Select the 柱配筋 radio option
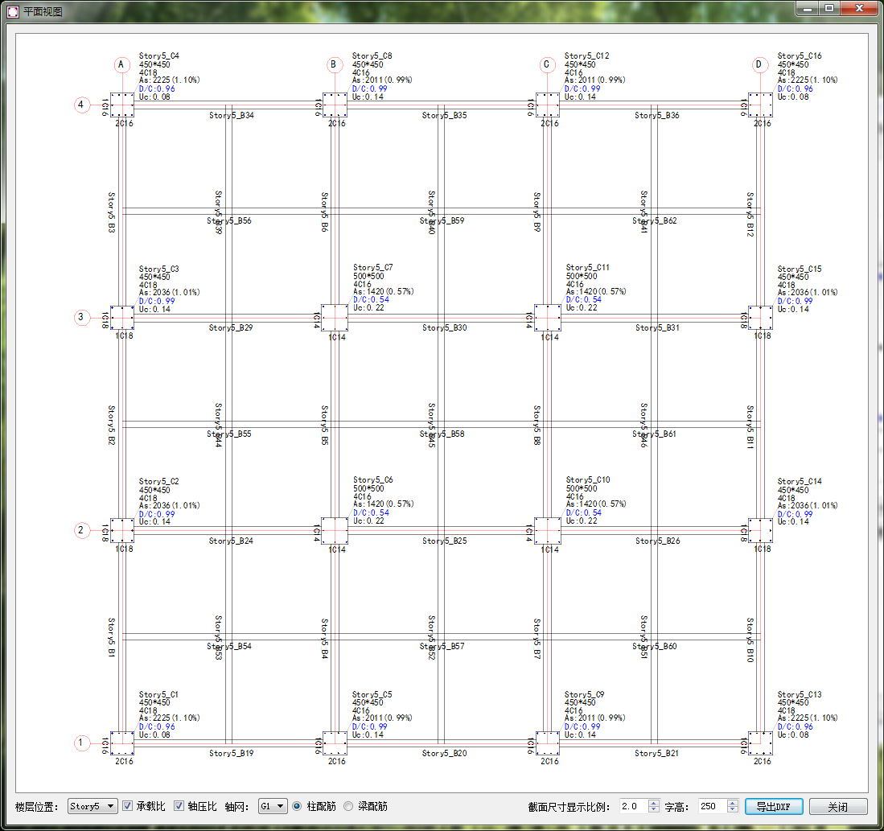 [x=297, y=806]
